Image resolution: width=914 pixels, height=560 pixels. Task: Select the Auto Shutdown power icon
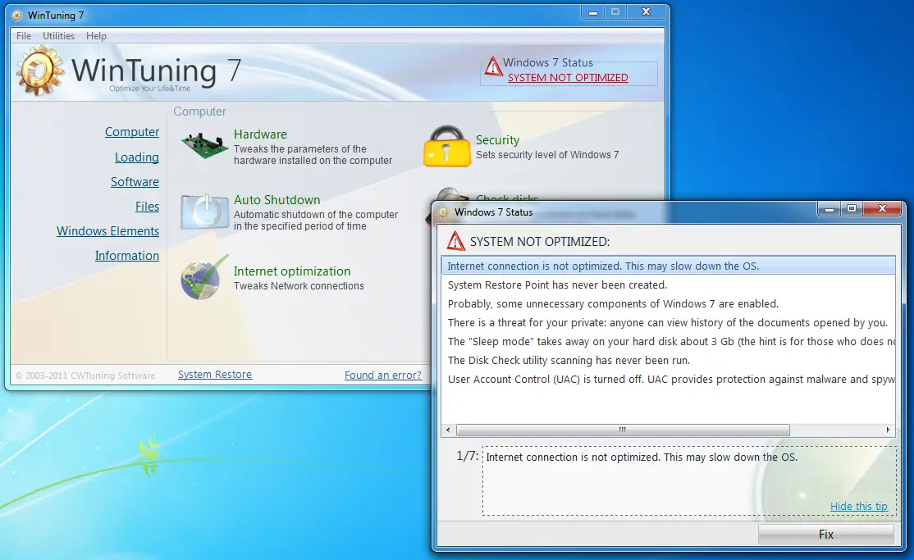click(x=204, y=212)
